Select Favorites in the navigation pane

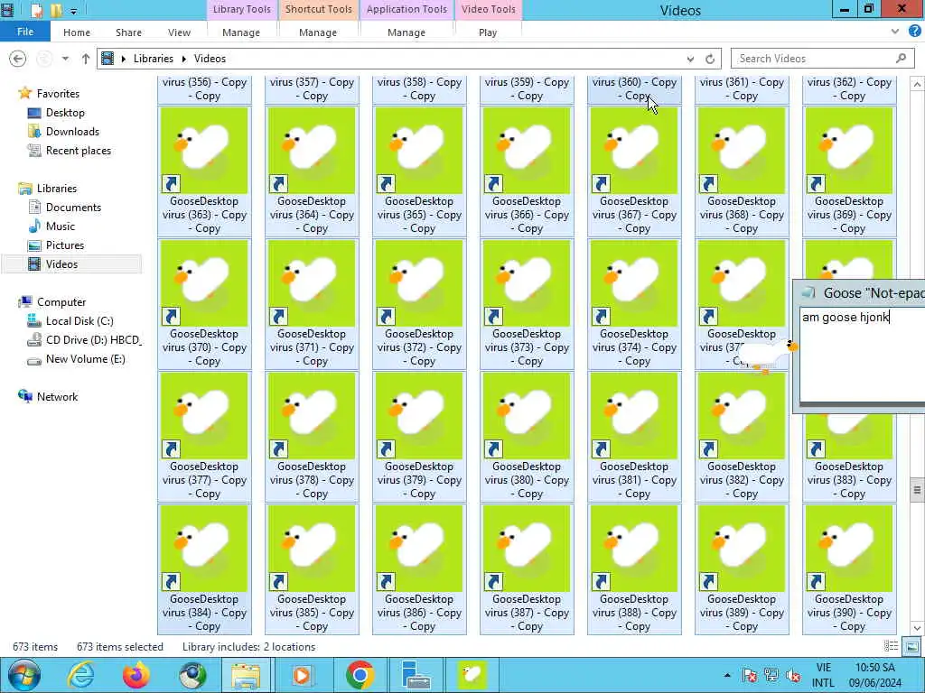pyautogui.click(x=58, y=93)
